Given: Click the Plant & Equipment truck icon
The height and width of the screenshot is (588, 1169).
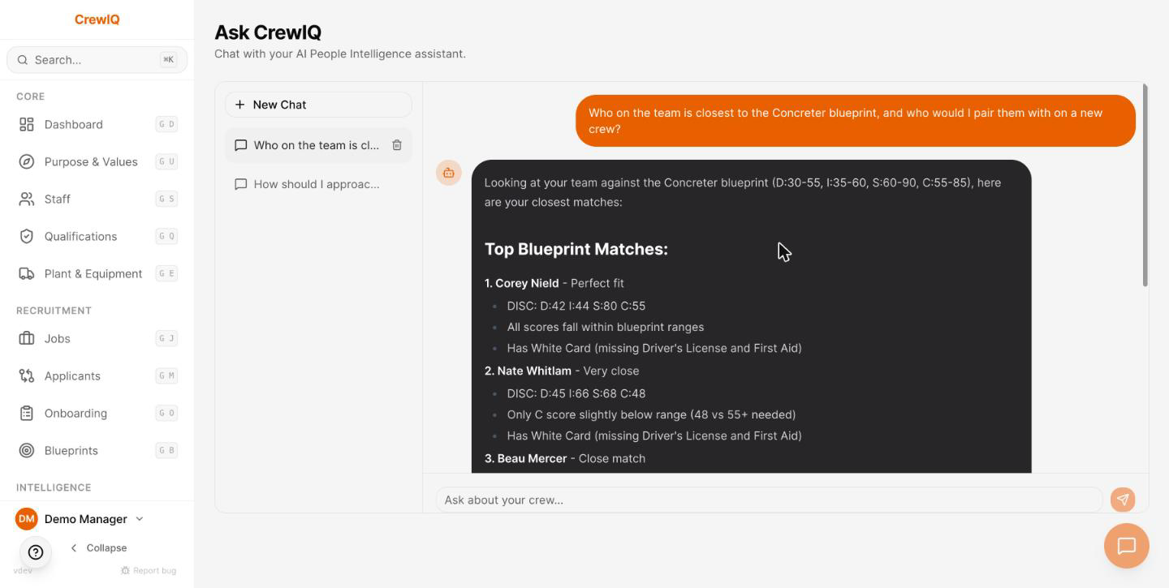Looking at the screenshot, I should [x=27, y=273].
